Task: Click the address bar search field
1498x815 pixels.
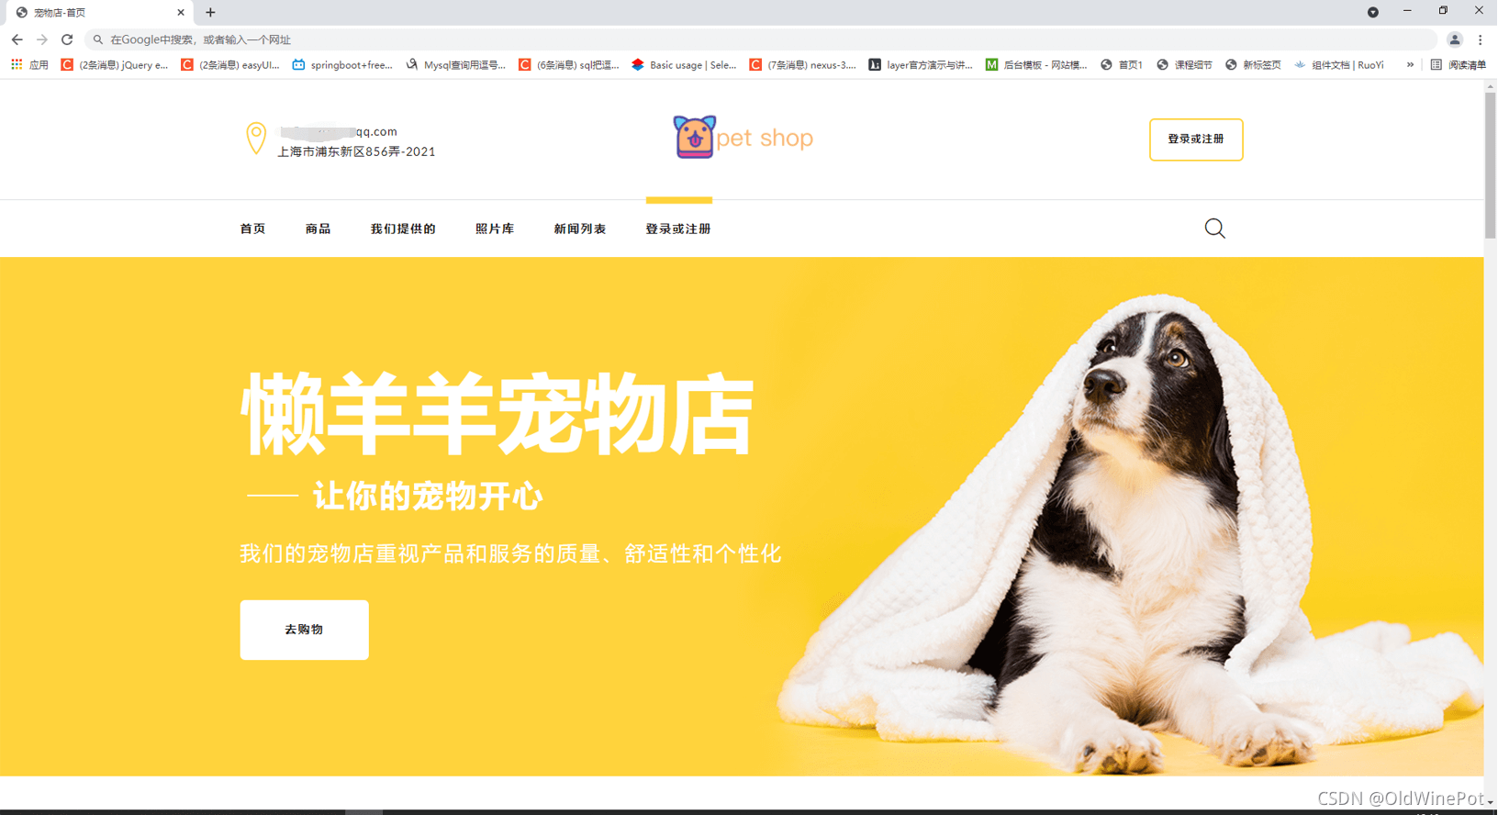Action: [762, 39]
